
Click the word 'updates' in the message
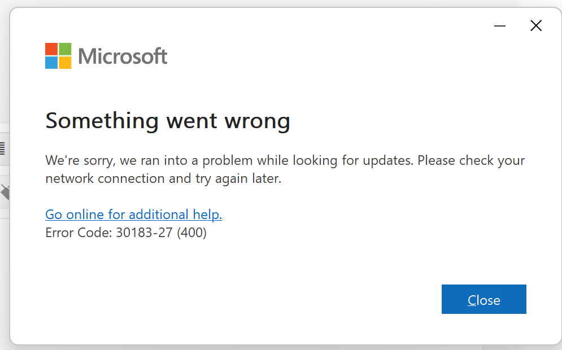point(387,161)
